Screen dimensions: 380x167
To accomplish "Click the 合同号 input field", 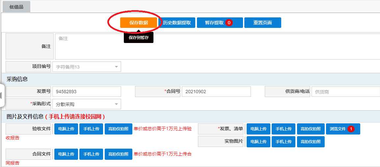I will click(216, 92).
